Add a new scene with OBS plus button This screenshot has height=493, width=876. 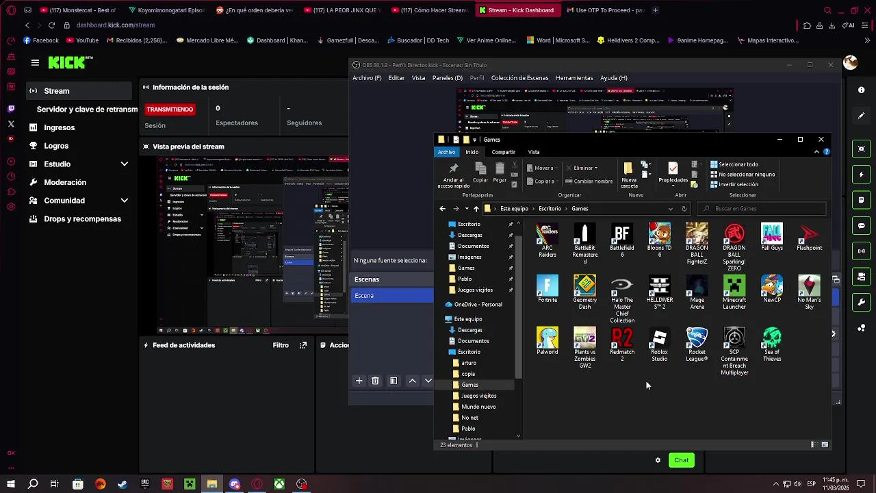359,381
